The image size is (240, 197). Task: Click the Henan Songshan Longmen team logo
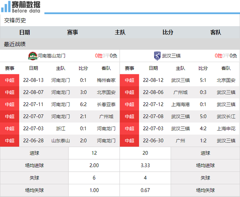[33, 56]
